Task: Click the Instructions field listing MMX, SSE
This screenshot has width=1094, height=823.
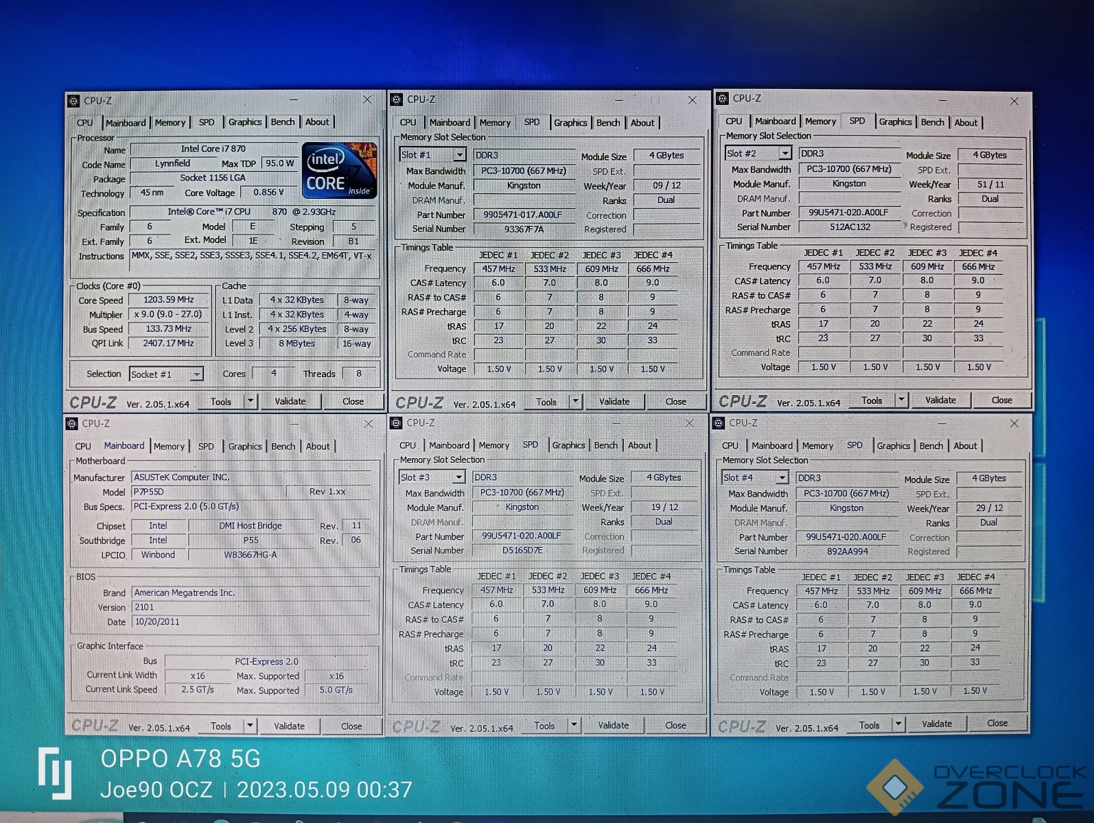Action: 251,257
